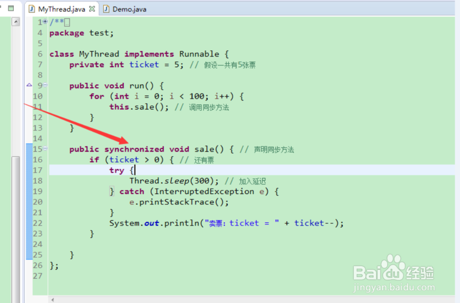Click 'e.printStackTrace();' on line 20
Screen dimensions: 460x303
tap(179, 202)
